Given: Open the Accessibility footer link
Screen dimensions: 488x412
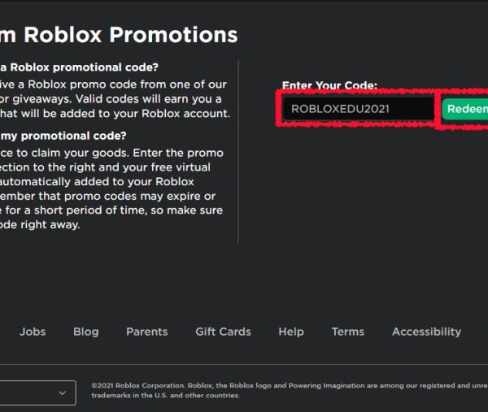Looking at the screenshot, I should click(426, 332).
